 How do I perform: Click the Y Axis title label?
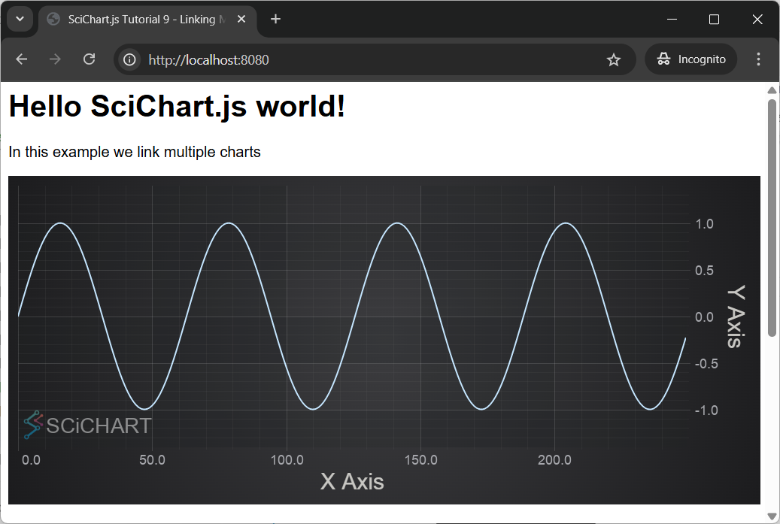735,317
